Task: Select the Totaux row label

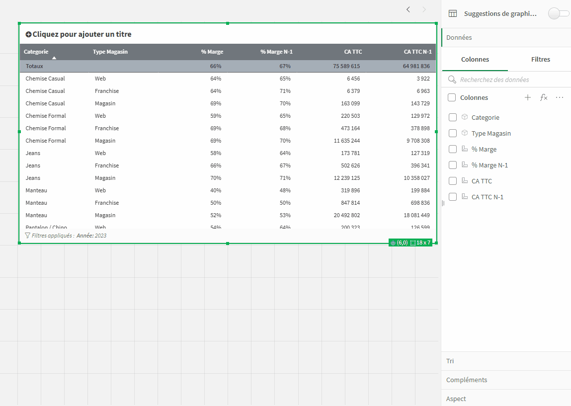Action: tap(34, 66)
